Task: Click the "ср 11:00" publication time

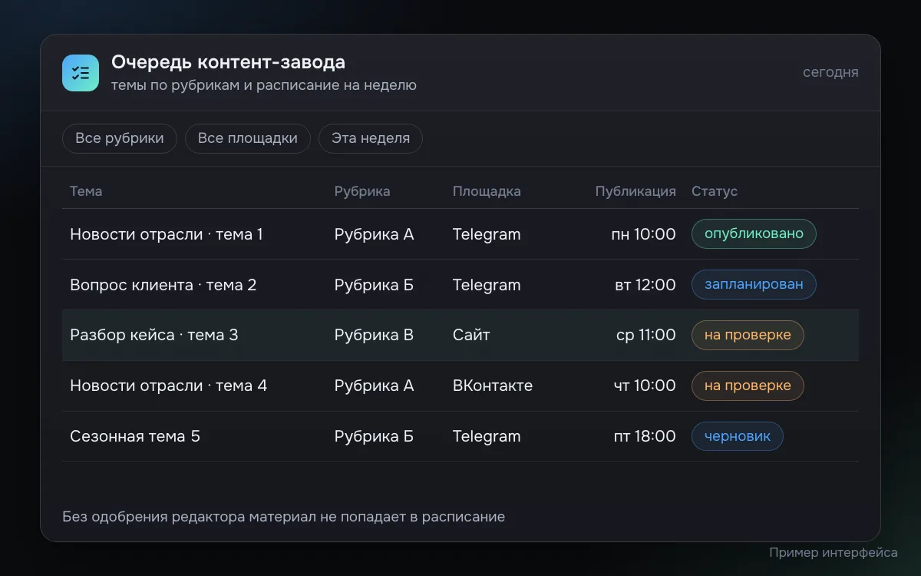Action: [x=645, y=335]
